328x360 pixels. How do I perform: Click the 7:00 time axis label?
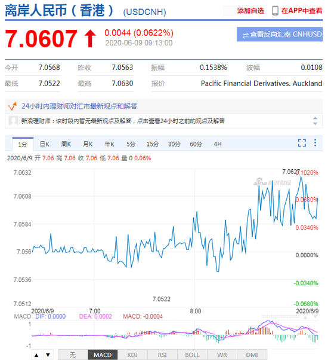coord(95,312)
